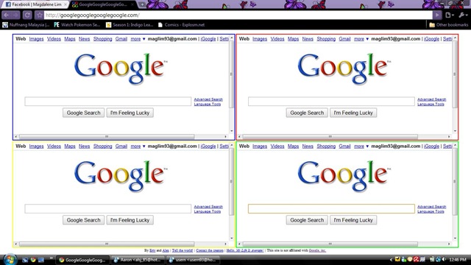Click I'm Feeling Lucky in blue-bordered frame
Image resolution: width=471 pixels, height=265 pixels.
point(130,113)
